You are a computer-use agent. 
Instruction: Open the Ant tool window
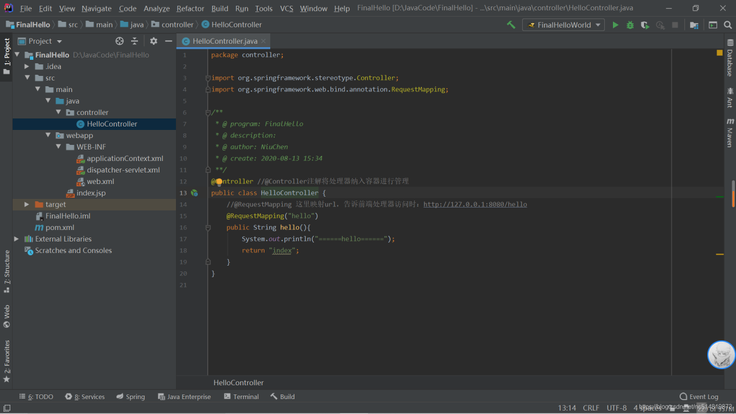coord(730,97)
